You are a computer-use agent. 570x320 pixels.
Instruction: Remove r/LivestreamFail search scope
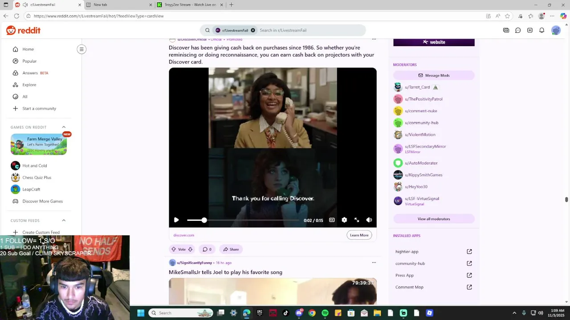pyautogui.click(x=253, y=30)
